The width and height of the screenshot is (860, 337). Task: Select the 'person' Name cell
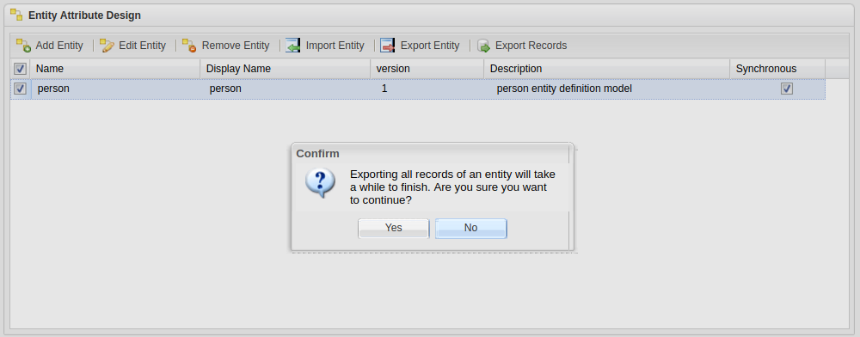point(116,89)
